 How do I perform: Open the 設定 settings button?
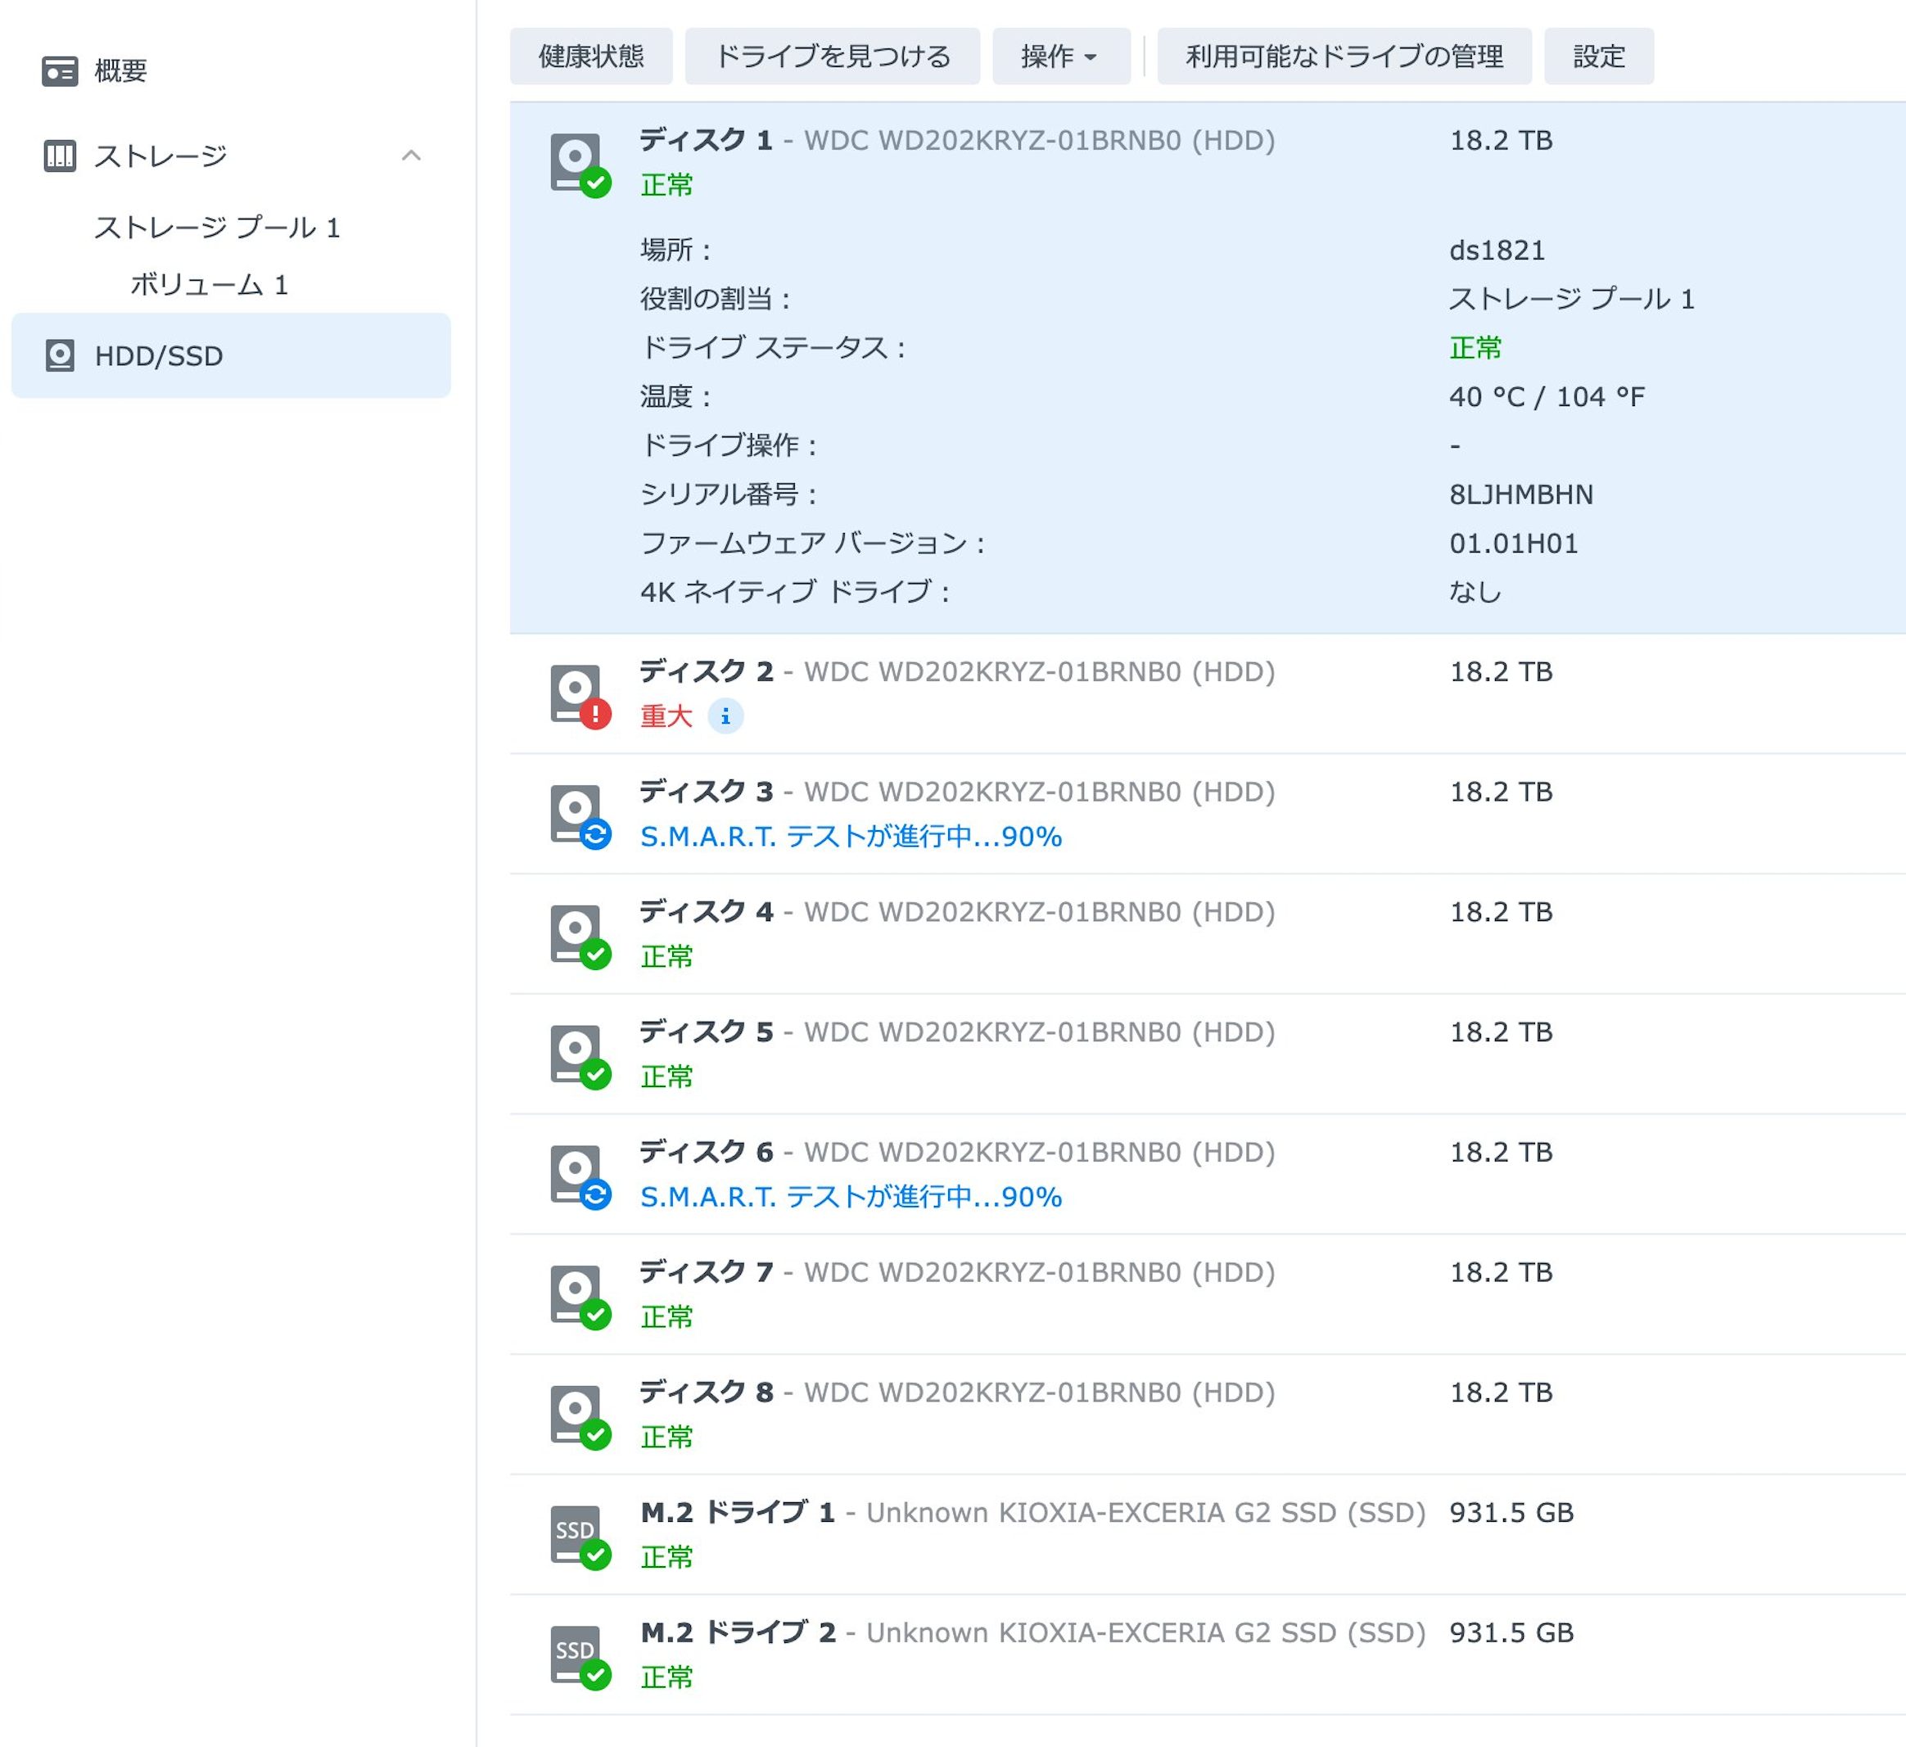coord(1598,56)
